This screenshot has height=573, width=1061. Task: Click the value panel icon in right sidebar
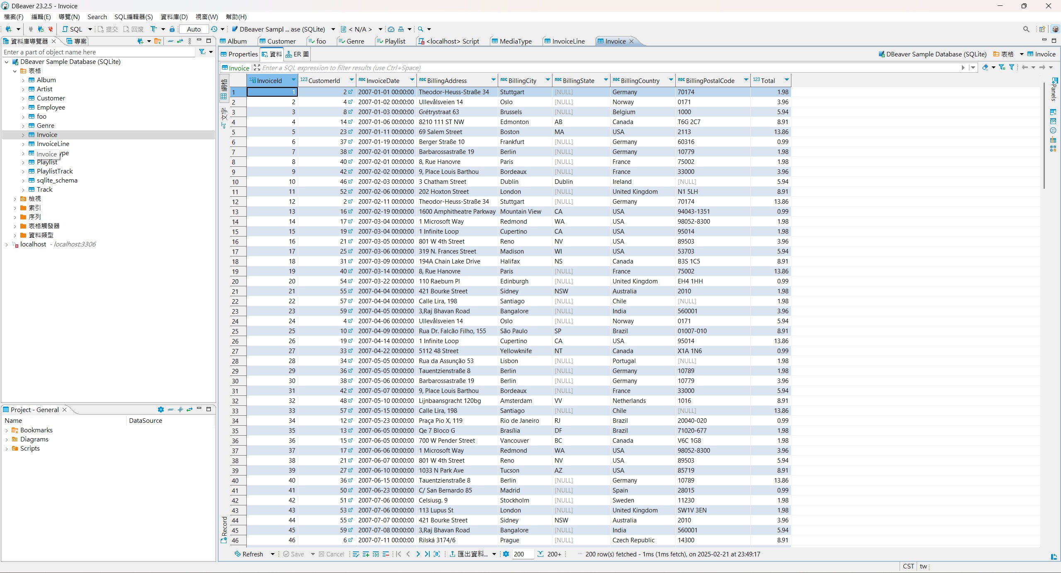[1053, 112]
